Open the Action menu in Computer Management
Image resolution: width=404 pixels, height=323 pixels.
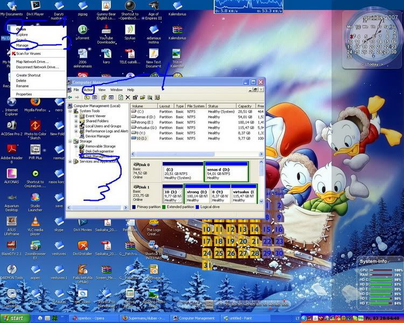88,90
